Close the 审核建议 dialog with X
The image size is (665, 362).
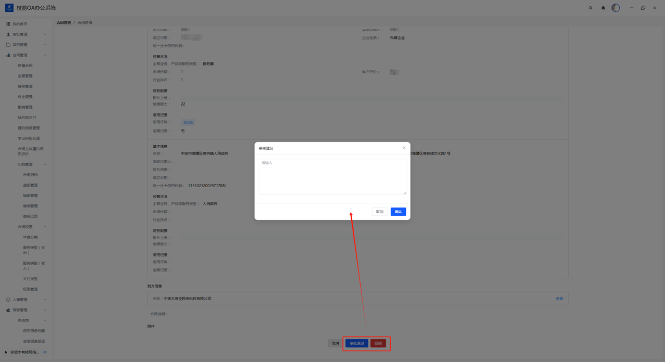tap(404, 148)
